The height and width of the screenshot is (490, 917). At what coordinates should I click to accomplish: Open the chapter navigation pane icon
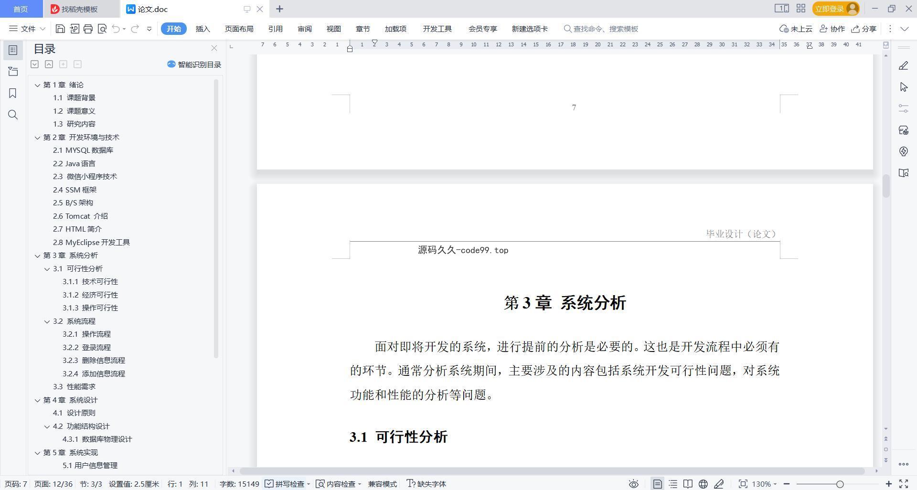coord(13,72)
